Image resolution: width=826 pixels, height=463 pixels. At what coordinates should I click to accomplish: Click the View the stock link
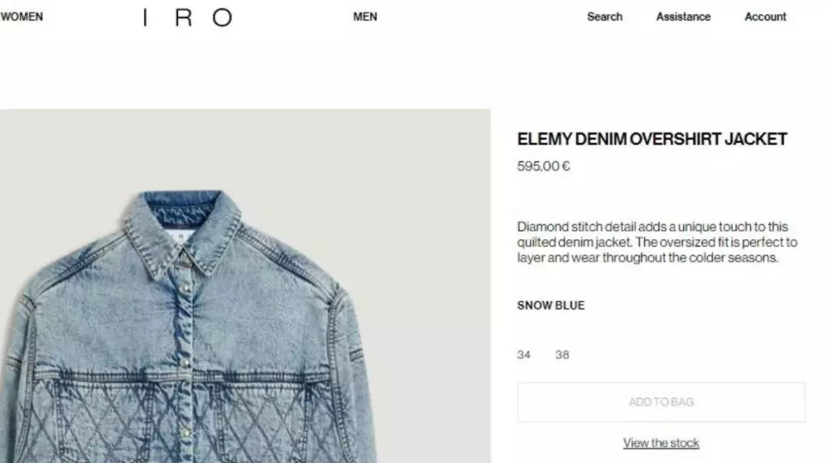tap(661, 443)
